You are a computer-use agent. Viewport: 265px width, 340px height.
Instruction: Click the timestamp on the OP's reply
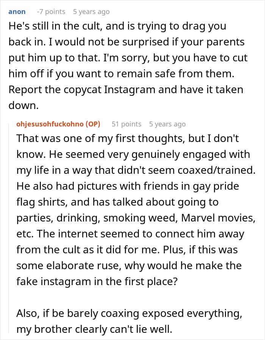pyautogui.click(x=167, y=124)
